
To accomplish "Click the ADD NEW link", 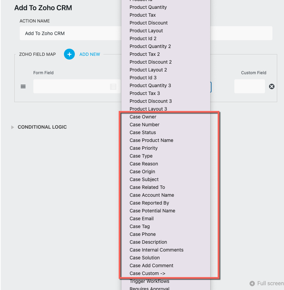I will pyautogui.click(x=89, y=54).
